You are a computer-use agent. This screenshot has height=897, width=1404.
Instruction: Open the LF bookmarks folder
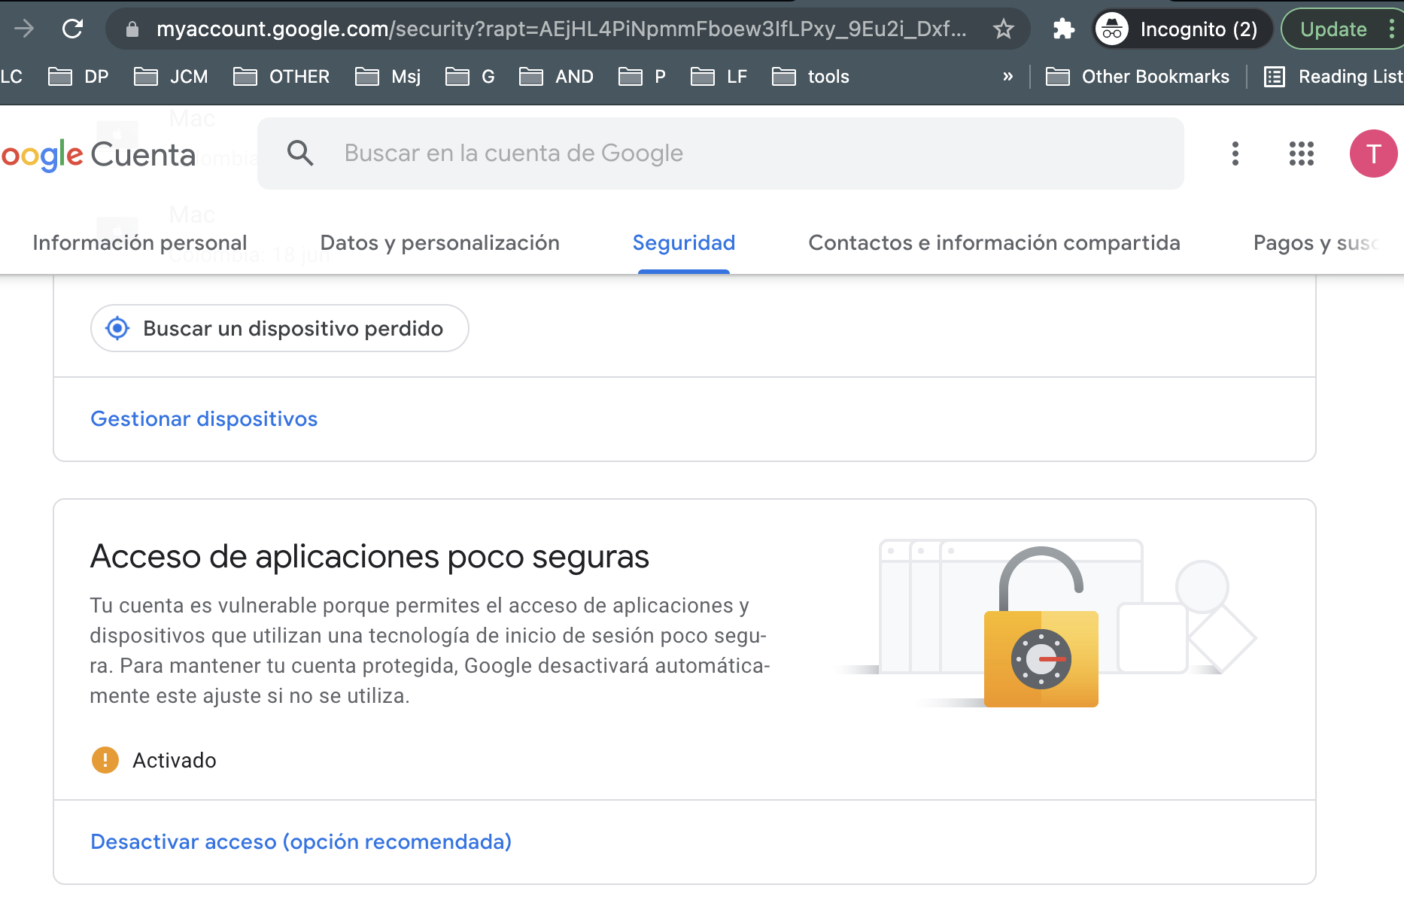click(719, 77)
